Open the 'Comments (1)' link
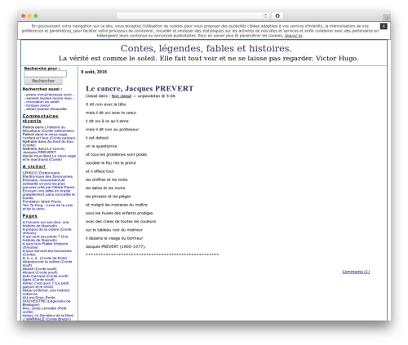 (x=356, y=272)
